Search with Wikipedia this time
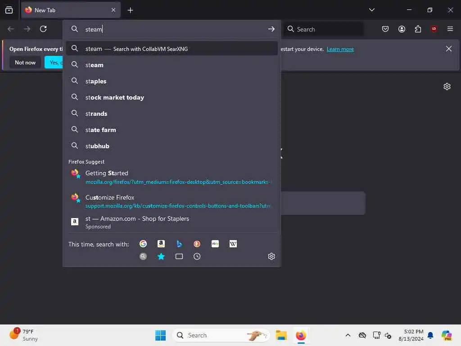 pyautogui.click(x=233, y=244)
